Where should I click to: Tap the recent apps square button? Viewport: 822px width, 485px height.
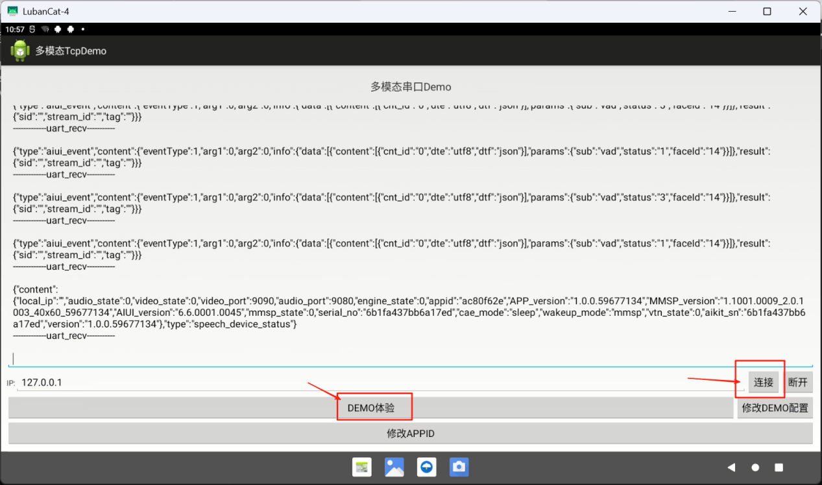click(x=779, y=467)
